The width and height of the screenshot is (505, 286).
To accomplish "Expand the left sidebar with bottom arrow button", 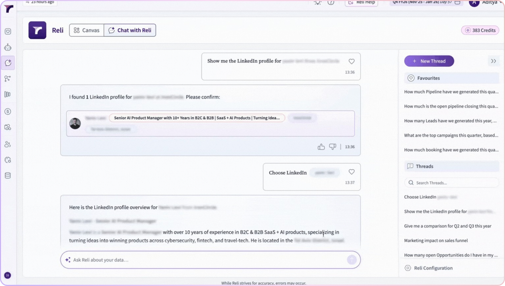I will [x=8, y=275].
